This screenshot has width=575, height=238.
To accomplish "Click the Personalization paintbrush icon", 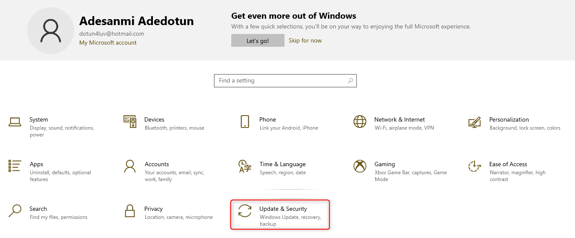I will point(474,122).
